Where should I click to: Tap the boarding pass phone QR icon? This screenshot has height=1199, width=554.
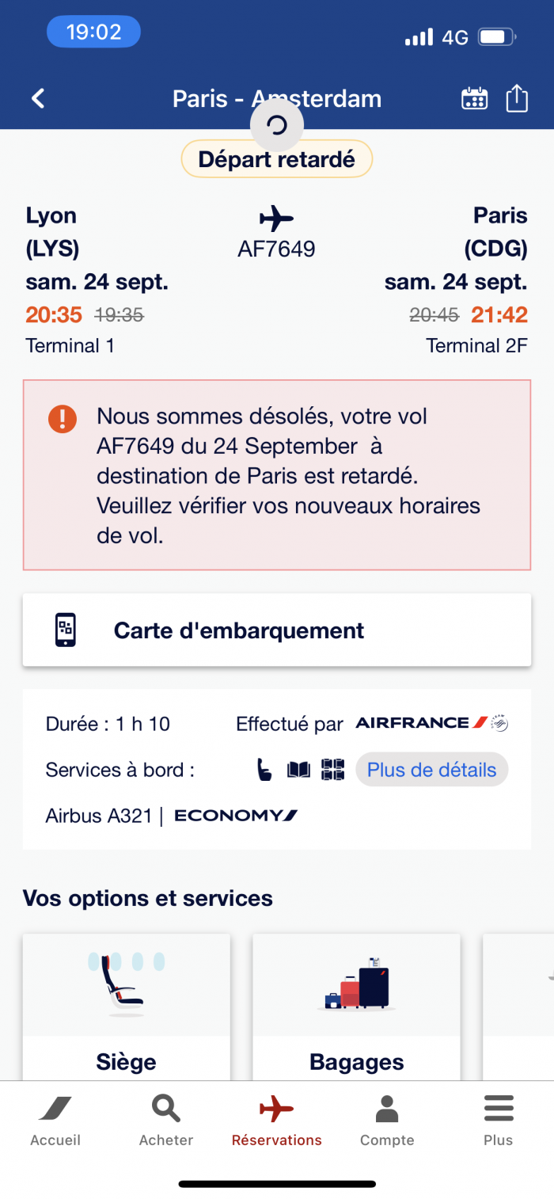click(66, 630)
